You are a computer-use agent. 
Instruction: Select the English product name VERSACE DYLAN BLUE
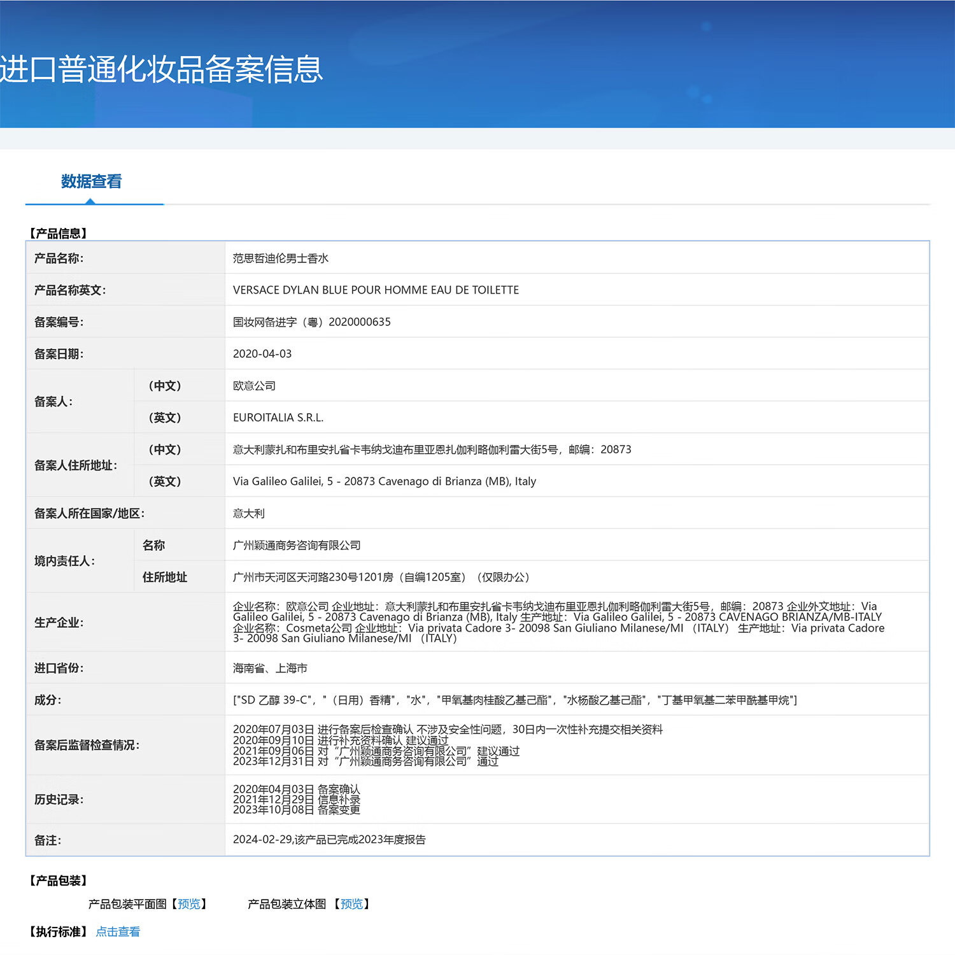(376, 290)
